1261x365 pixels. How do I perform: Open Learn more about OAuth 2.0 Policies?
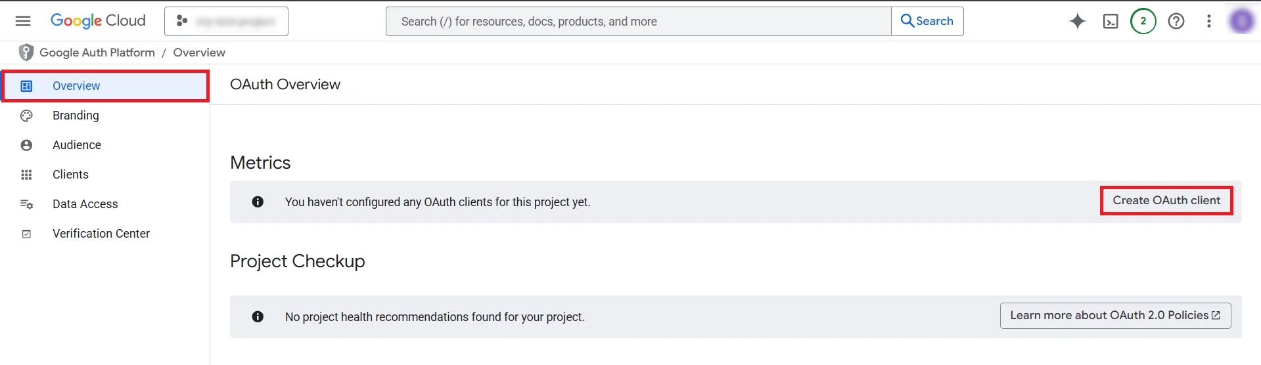click(1115, 315)
